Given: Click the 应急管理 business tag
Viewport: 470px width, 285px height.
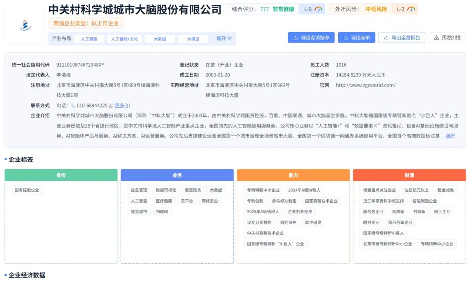Looking at the screenshot, I should click(x=139, y=190).
